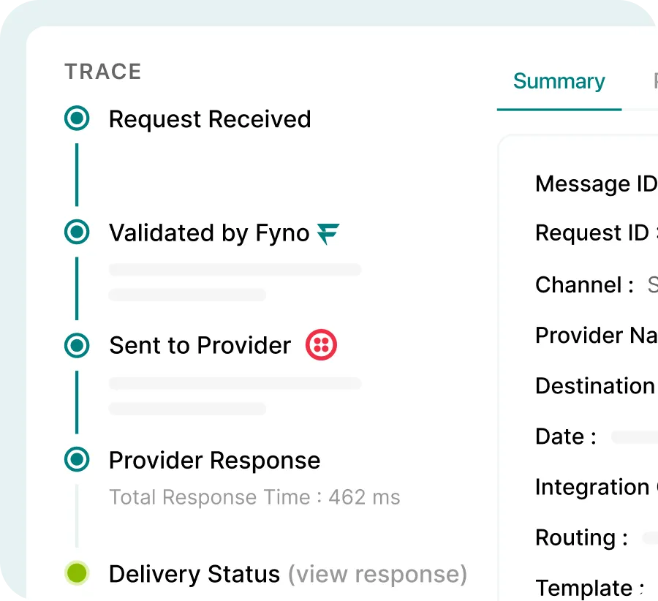The height and width of the screenshot is (601, 658).
Task: Click the Request Received step marker
Action: pyautogui.click(x=77, y=118)
